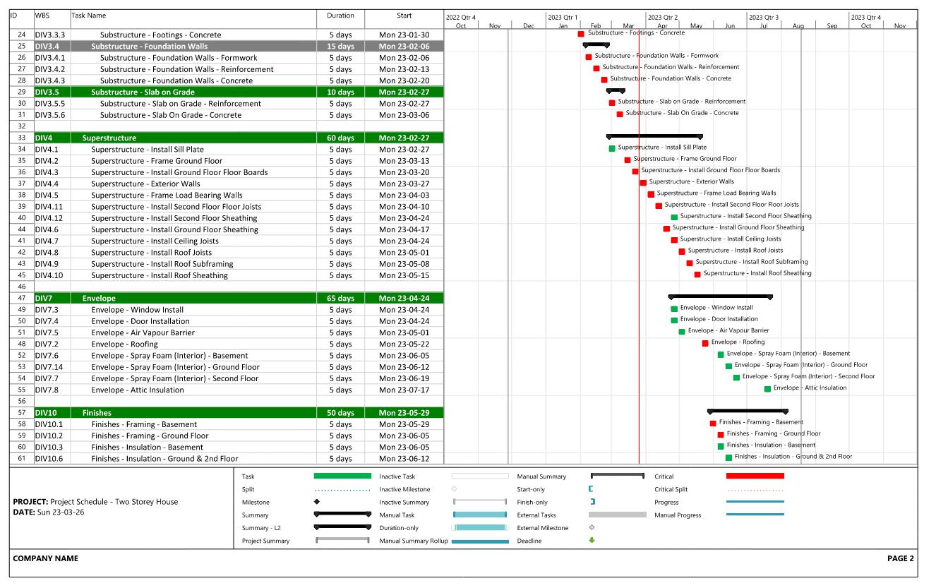The width and height of the screenshot is (936, 588).
Task: Click the Finish-only bracket symbol in legend
Action: pos(592,502)
